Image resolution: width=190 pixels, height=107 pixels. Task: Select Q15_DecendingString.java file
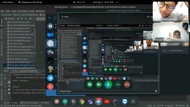(20, 65)
